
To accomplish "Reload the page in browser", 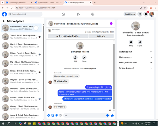I will tap(12, 8).
